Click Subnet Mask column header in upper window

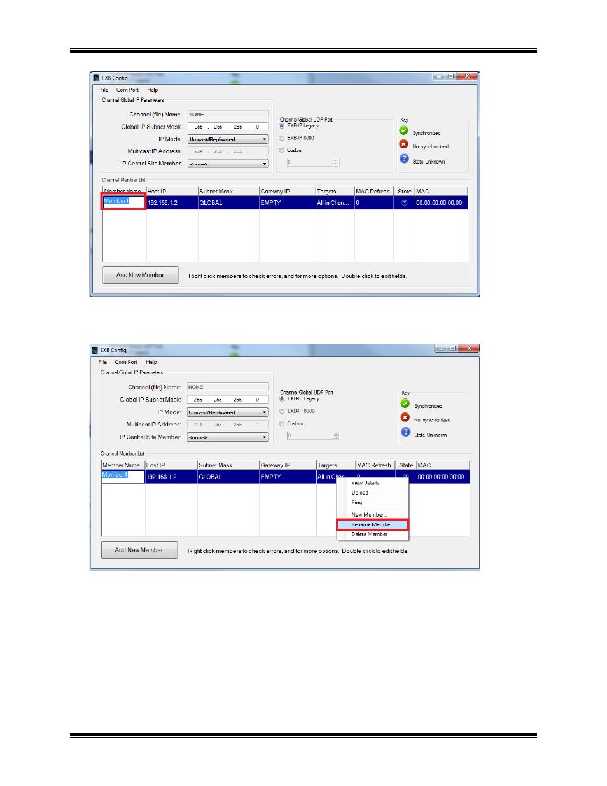click(x=228, y=192)
